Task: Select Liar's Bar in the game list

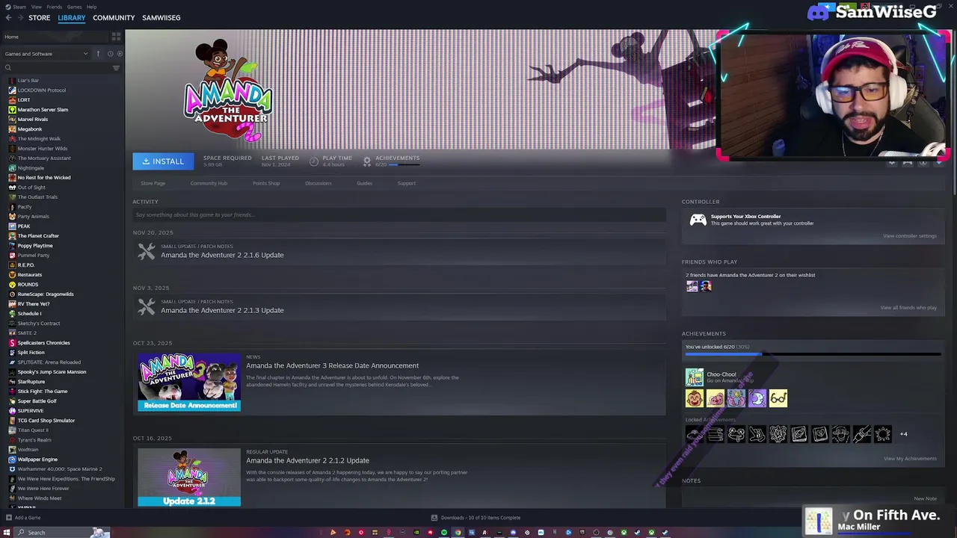Action: [x=28, y=80]
